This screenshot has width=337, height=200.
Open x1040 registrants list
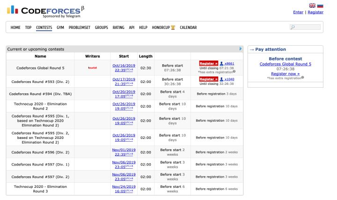[x=229, y=79]
